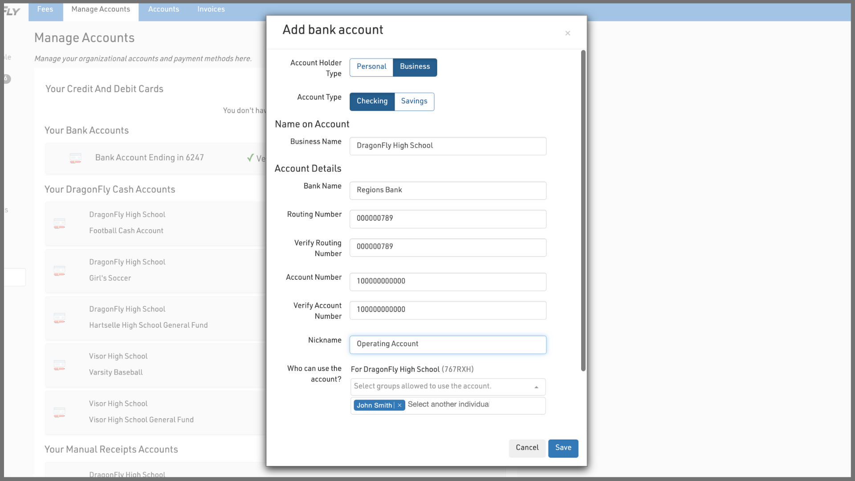Close the Add bank account dialog

(567, 33)
